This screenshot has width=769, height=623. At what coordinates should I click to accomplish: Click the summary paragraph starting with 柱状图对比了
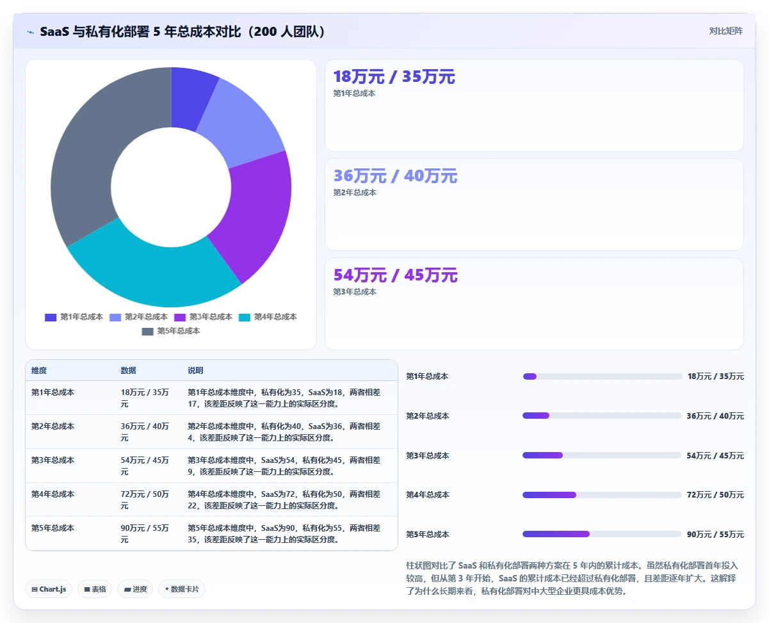click(x=574, y=578)
